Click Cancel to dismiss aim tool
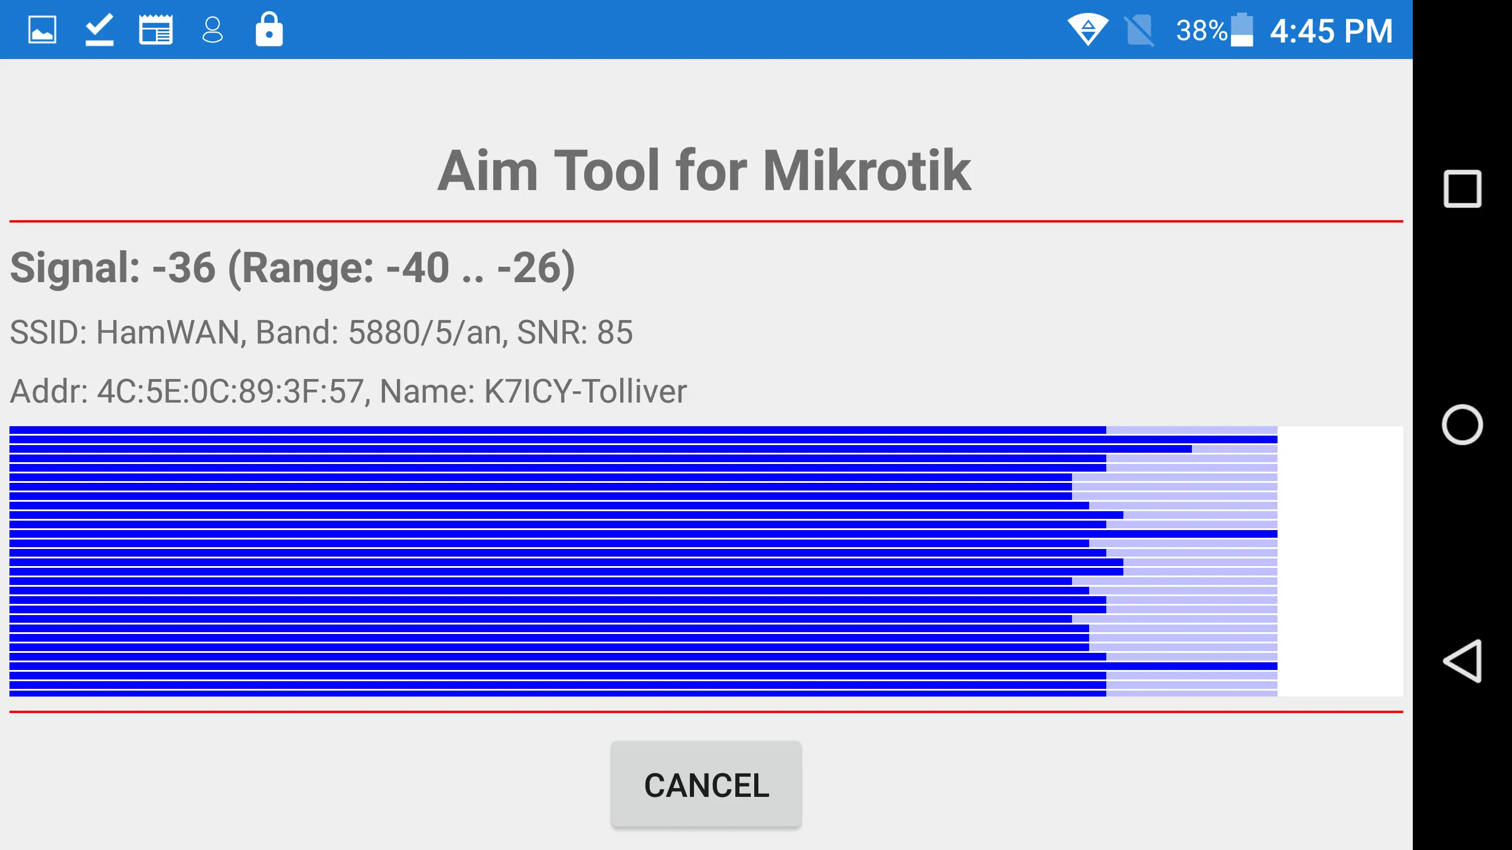This screenshot has width=1512, height=850. click(x=705, y=784)
